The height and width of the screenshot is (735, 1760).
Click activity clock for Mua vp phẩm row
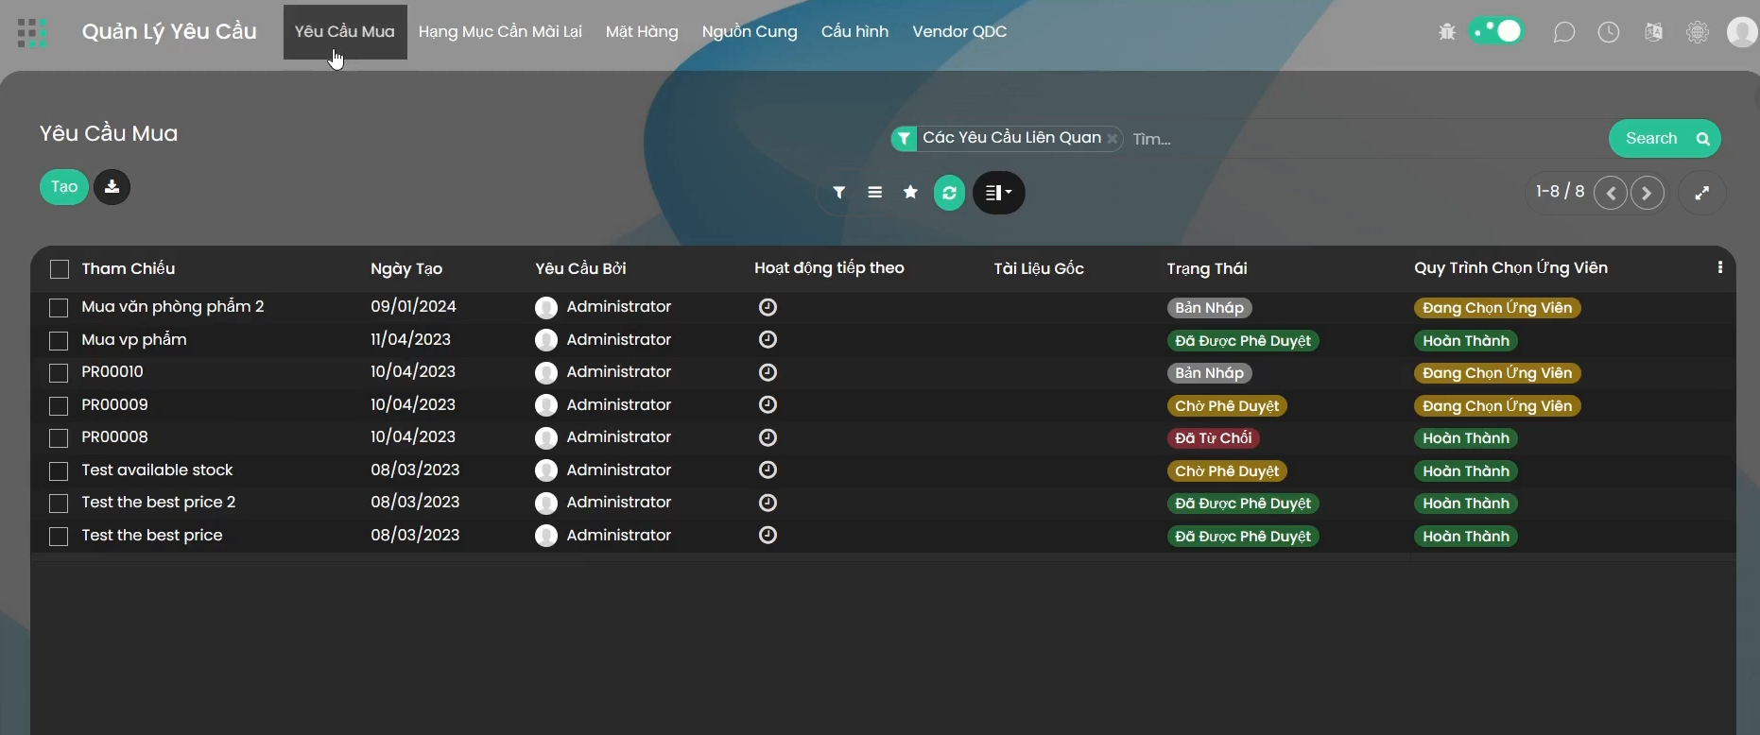tap(768, 340)
